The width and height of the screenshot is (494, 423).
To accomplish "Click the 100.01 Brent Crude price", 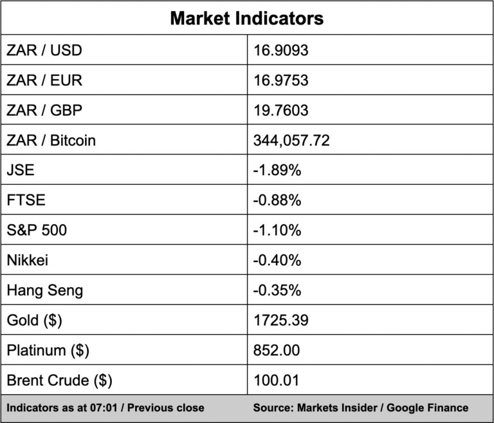I will pyautogui.click(x=277, y=381).
